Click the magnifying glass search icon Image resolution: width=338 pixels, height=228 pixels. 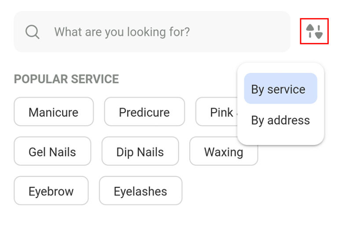click(x=32, y=32)
